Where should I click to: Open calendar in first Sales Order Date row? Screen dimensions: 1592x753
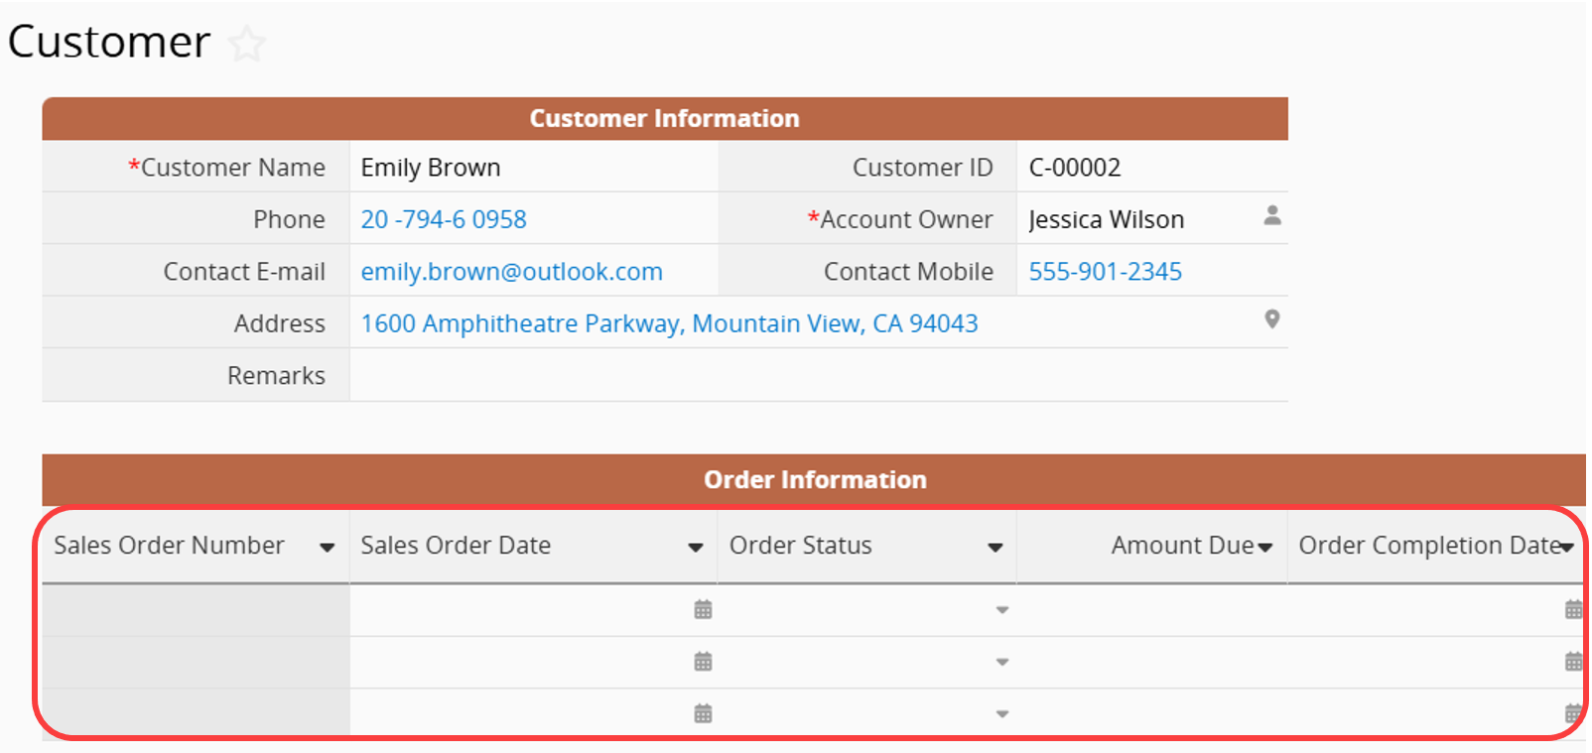tap(703, 609)
